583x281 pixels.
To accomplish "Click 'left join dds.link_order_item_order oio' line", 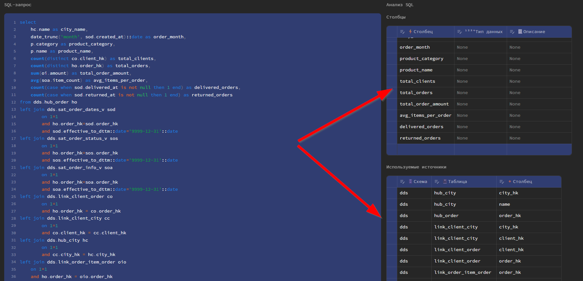I will [73, 262].
